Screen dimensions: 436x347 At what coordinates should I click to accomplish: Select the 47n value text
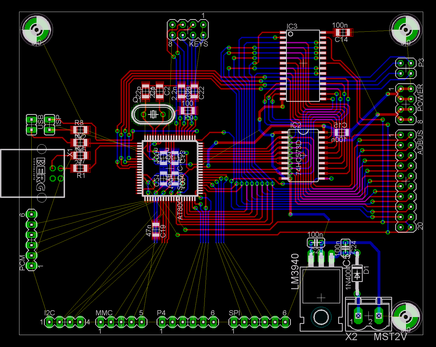point(149,230)
